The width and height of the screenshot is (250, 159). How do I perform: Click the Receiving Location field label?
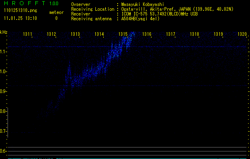coord(93,9)
